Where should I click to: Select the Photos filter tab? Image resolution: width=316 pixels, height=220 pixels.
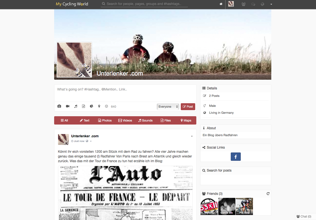click(x=105, y=120)
